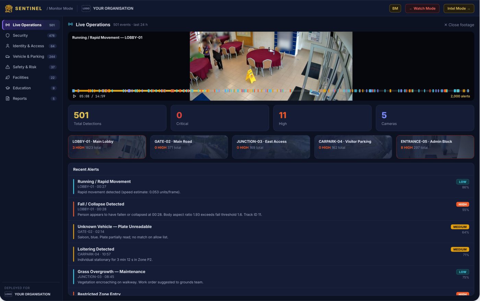Click the LOGO placeholder in the top bar
Image resolution: width=480 pixels, height=301 pixels.
point(86,8)
